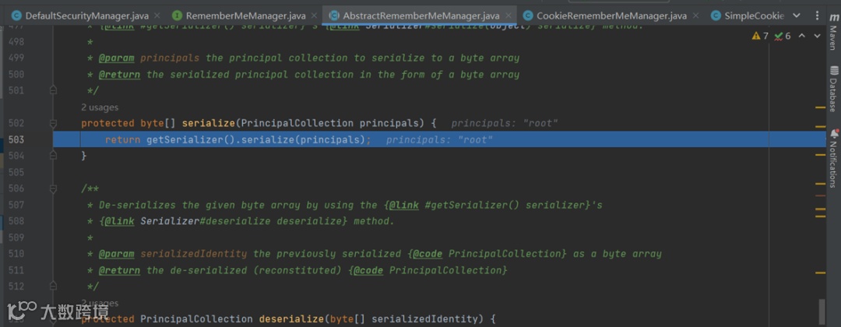
Task: Collapse the Javadoc comment starting line 506
Action: coord(53,188)
